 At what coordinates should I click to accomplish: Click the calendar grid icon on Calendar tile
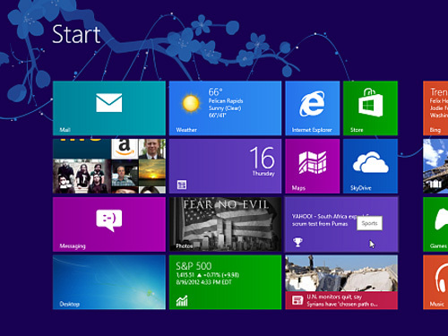(x=182, y=185)
